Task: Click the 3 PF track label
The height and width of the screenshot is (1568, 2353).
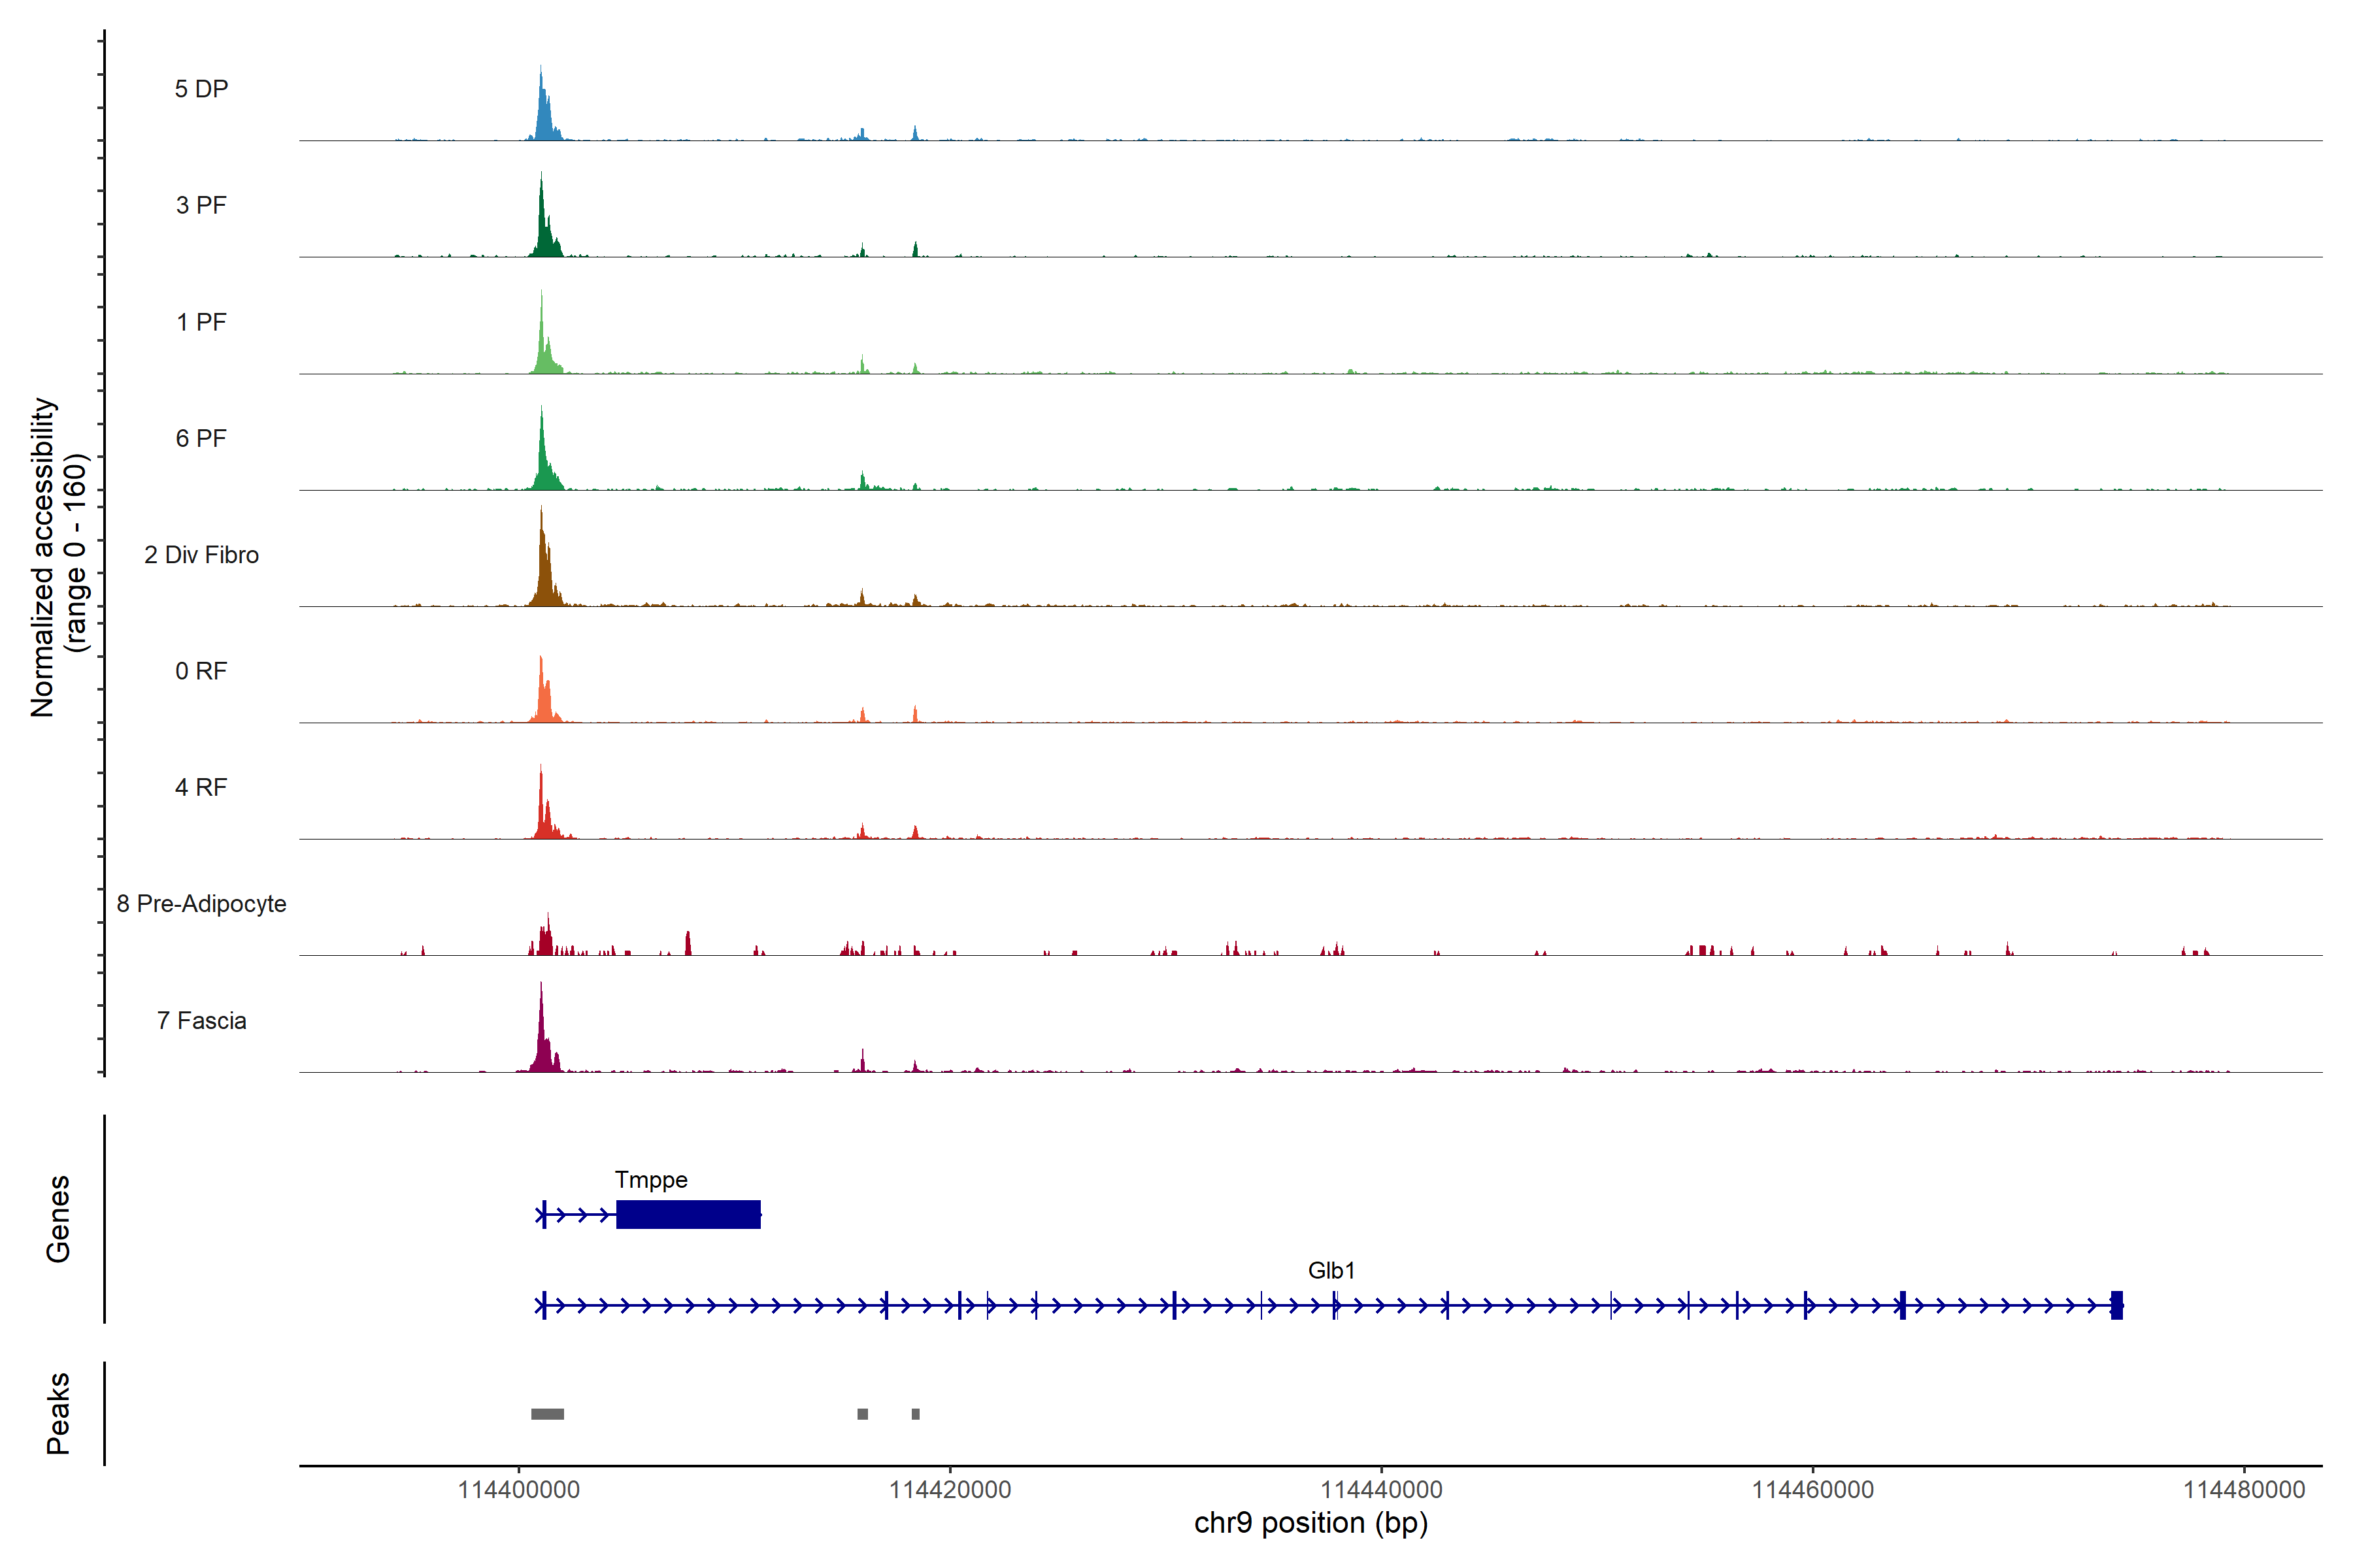Action: [201, 205]
